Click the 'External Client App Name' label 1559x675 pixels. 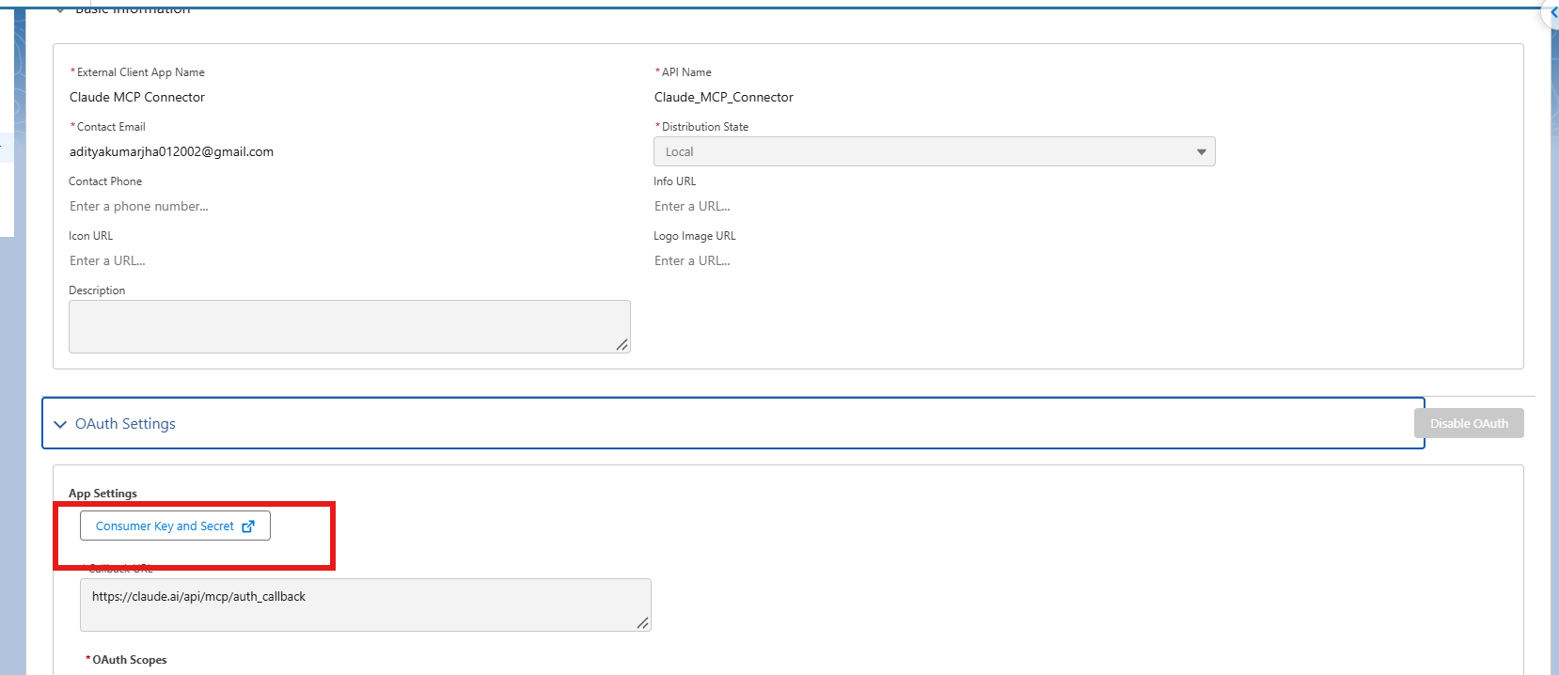pos(141,72)
